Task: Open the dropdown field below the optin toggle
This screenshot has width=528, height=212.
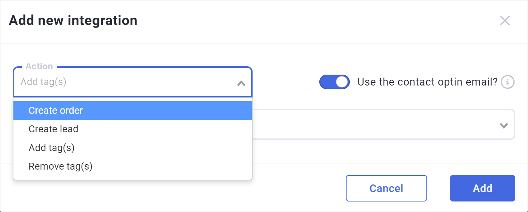Action: 381,124
